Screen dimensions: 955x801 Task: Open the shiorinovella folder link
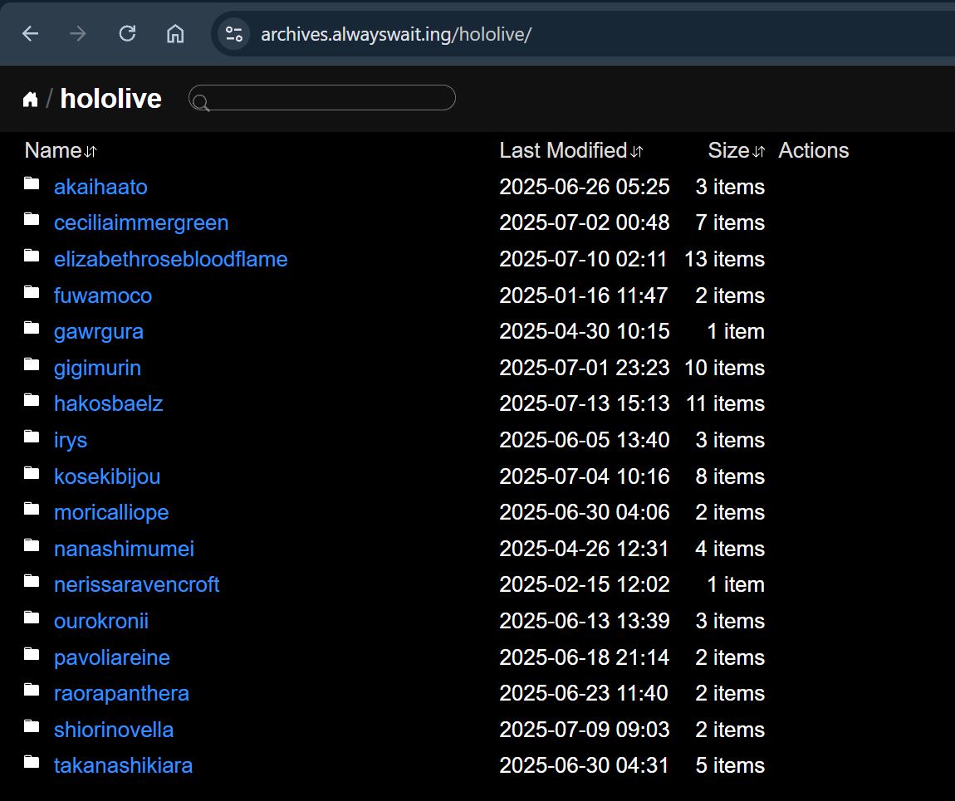click(x=114, y=730)
